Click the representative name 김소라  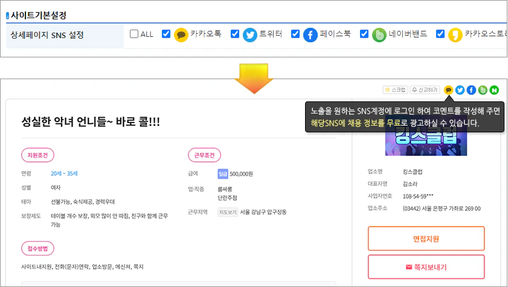tap(410, 184)
